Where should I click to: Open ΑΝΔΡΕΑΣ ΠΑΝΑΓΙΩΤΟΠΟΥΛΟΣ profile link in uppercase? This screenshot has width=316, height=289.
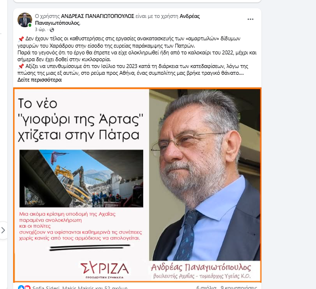pyautogui.click(x=97, y=16)
